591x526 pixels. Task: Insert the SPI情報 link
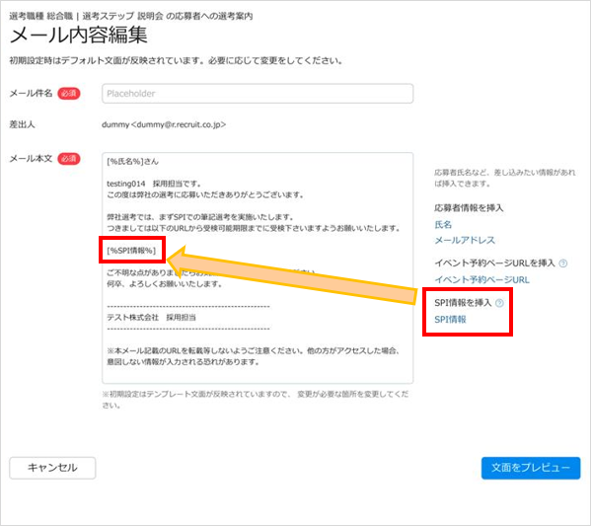(451, 320)
